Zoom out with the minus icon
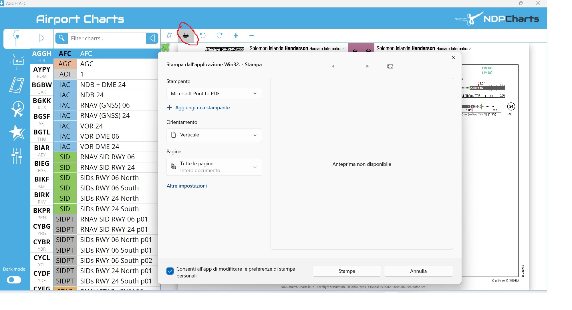 click(x=251, y=35)
